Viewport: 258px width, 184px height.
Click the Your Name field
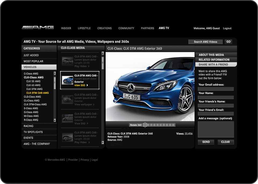[216, 97]
